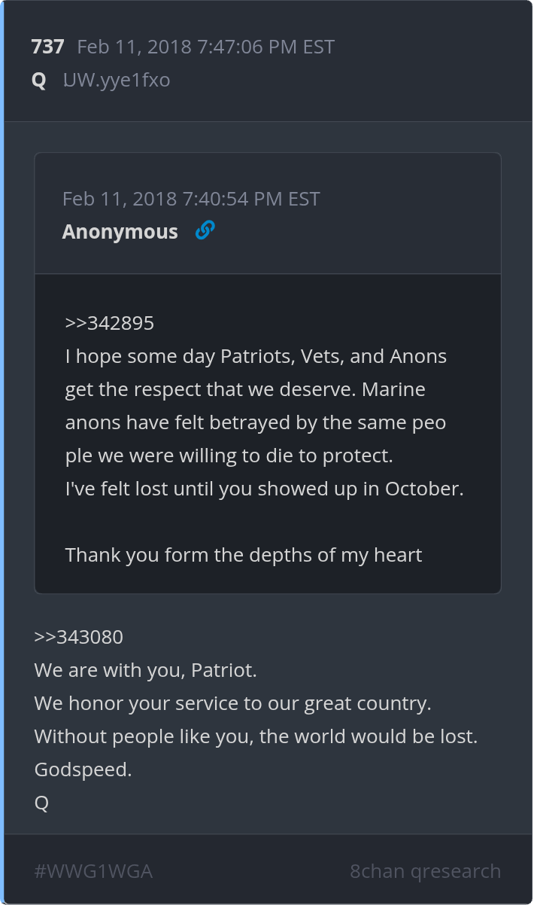534x905 pixels.
Task: Click the Anonymous author name
Action: click(x=120, y=232)
